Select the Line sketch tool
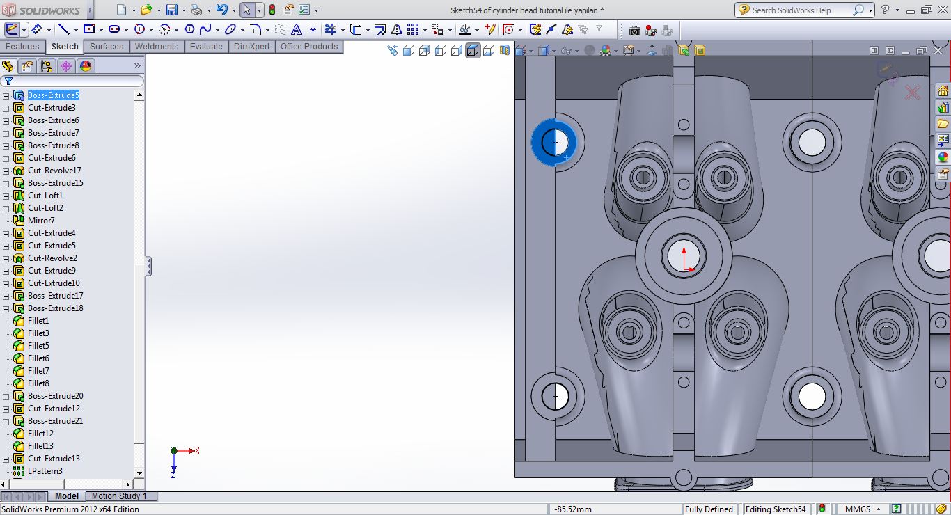Viewport: 951px width, 515px height. (x=63, y=29)
